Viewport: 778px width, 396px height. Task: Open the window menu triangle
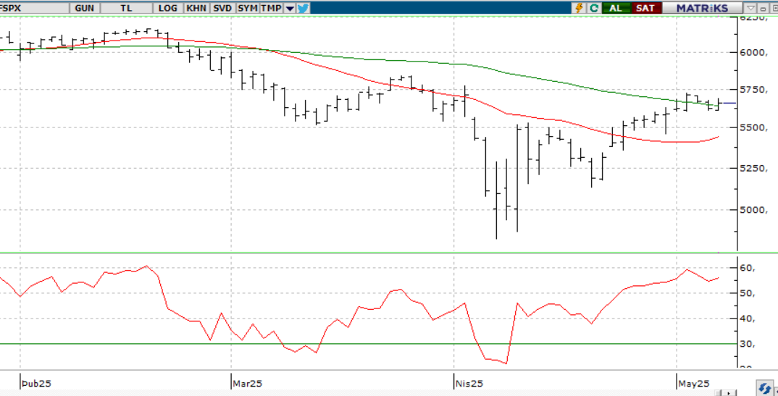pos(750,8)
